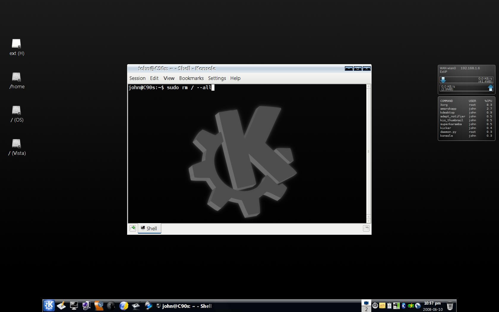Open the View menu in Konsole

click(169, 78)
